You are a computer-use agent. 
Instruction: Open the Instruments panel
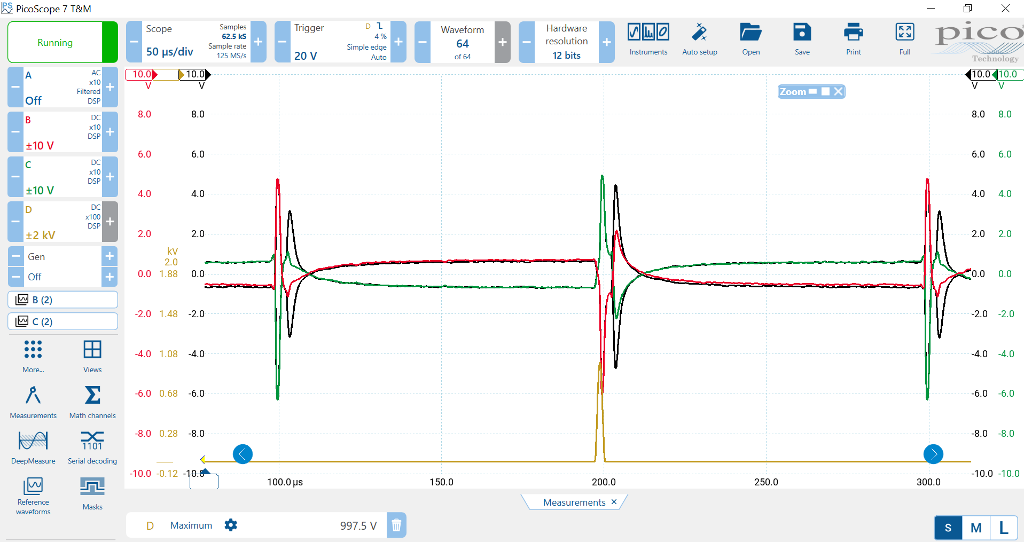pyautogui.click(x=648, y=40)
